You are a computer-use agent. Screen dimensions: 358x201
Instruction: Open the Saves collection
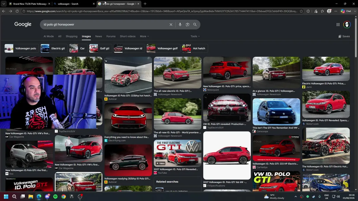click(x=344, y=36)
